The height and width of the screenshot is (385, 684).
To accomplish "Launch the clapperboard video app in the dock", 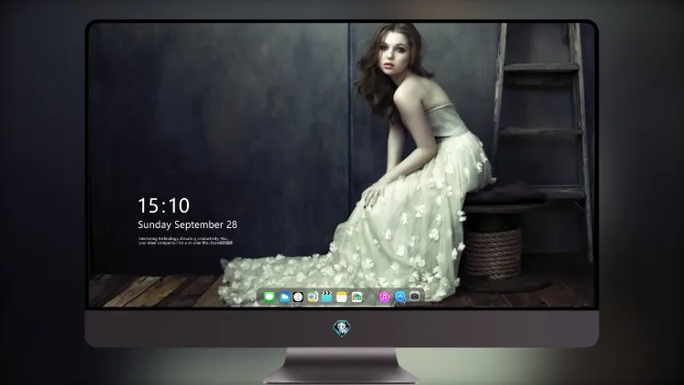I will [x=326, y=297].
